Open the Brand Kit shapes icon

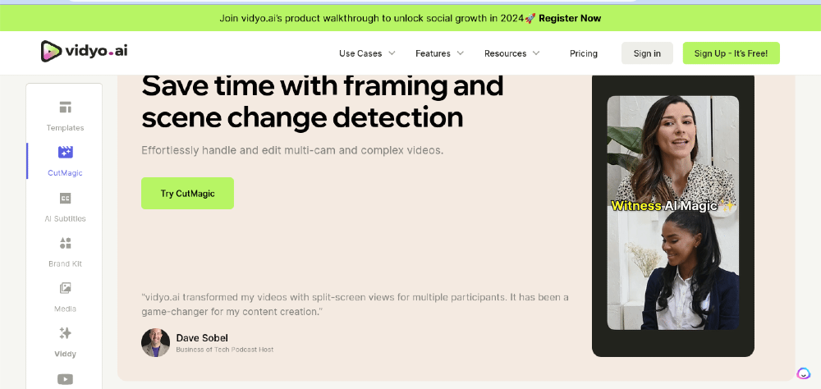pos(66,243)
